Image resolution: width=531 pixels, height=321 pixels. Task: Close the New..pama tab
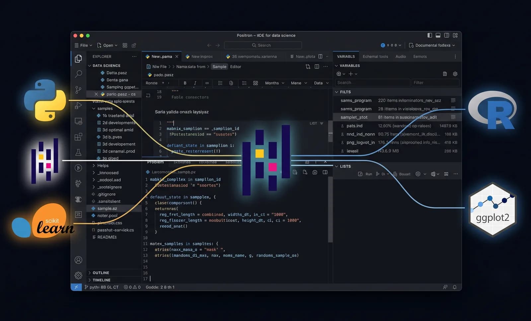point(177,57)
